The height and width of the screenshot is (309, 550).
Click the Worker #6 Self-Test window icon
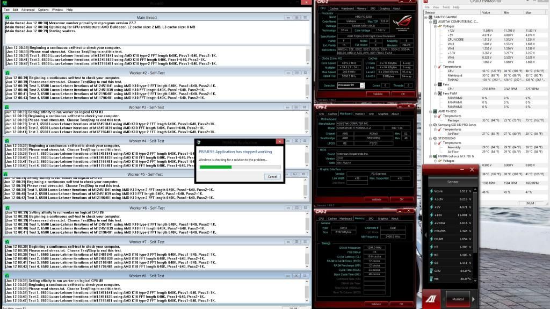[6, 208]
